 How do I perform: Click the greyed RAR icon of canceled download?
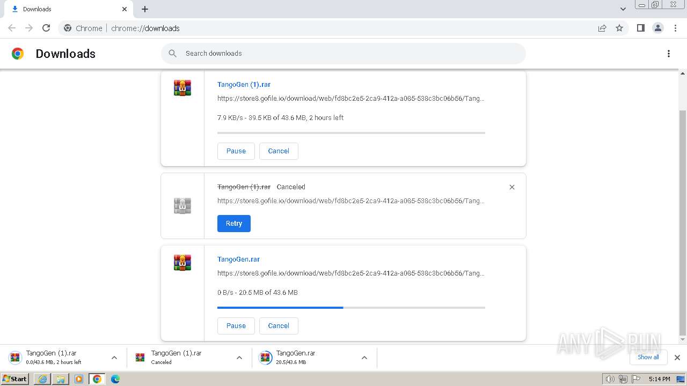coord(182,206)
